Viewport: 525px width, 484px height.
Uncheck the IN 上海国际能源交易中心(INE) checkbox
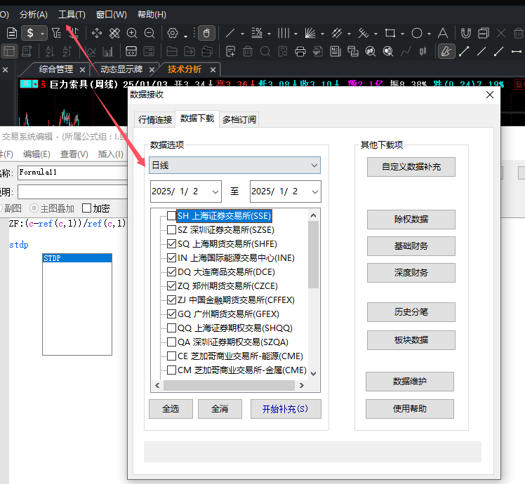tap(171, 258)
